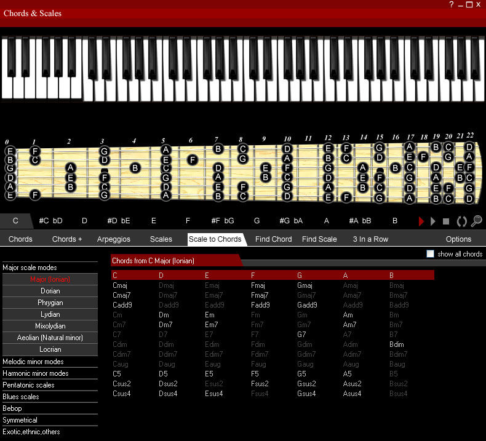Select the Mixolydian mode

coord(50,326)
